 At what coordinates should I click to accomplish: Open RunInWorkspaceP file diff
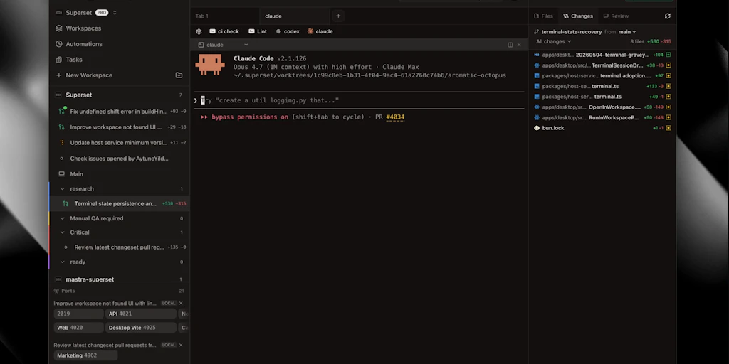(602, 118)
